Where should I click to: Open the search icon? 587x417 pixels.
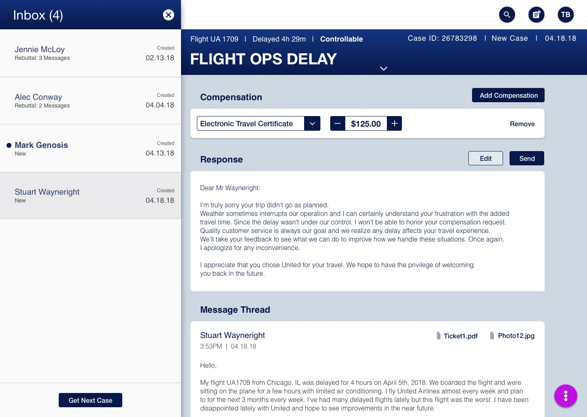click(x=507, y=15)
